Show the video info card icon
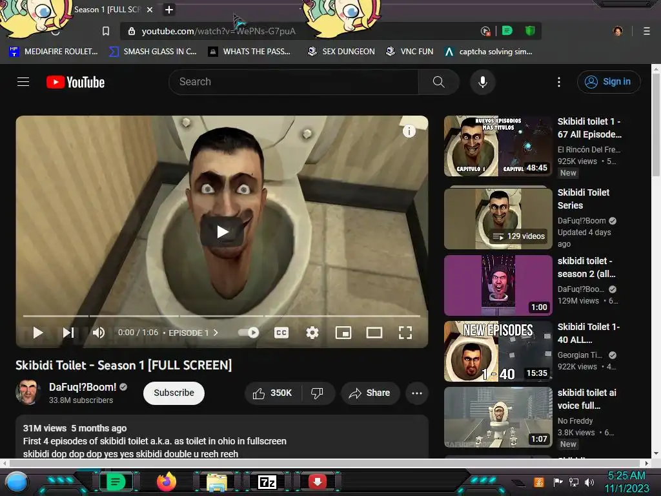Image resolution: width=661 pixels, height=496 pixels. click(409, 131)
